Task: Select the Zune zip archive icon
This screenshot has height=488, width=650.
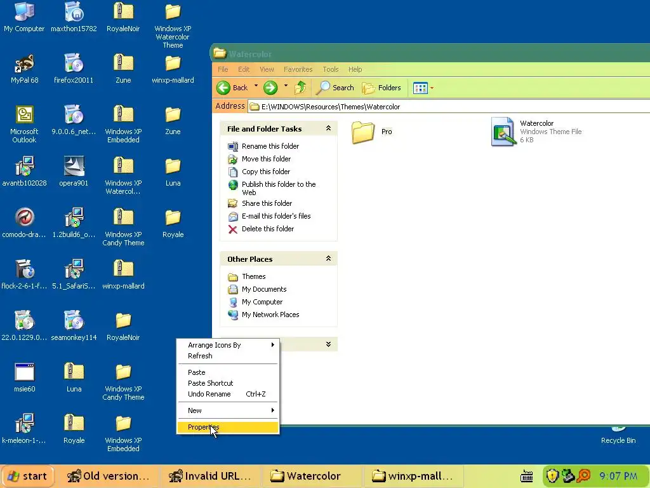Action: coord(123,69)
